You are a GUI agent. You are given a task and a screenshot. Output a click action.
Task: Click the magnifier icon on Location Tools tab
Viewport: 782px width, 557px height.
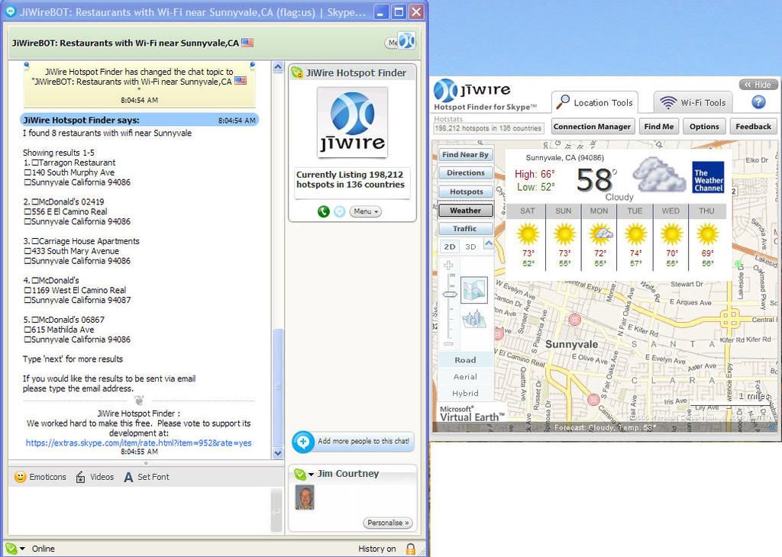[x=563, y=101]
